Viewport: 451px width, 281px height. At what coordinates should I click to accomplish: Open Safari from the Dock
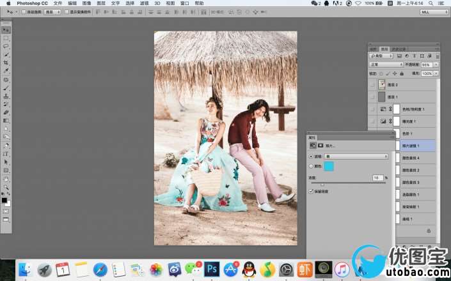point(100,270)
